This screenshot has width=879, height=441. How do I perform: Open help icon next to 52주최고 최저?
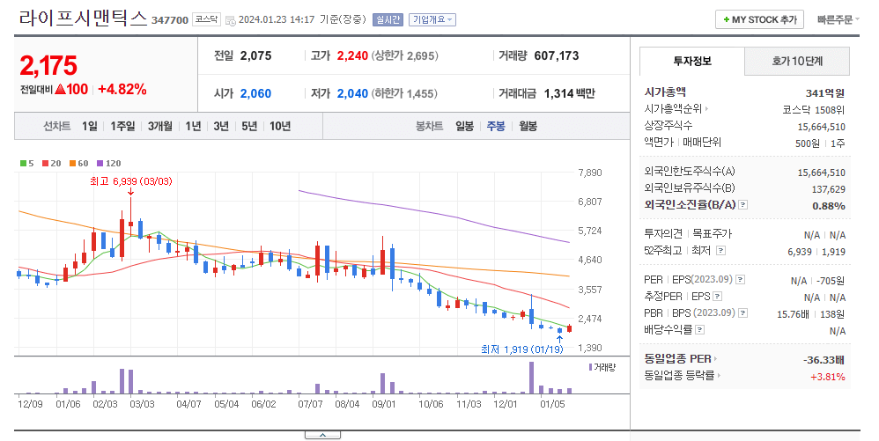coord(721,251)
